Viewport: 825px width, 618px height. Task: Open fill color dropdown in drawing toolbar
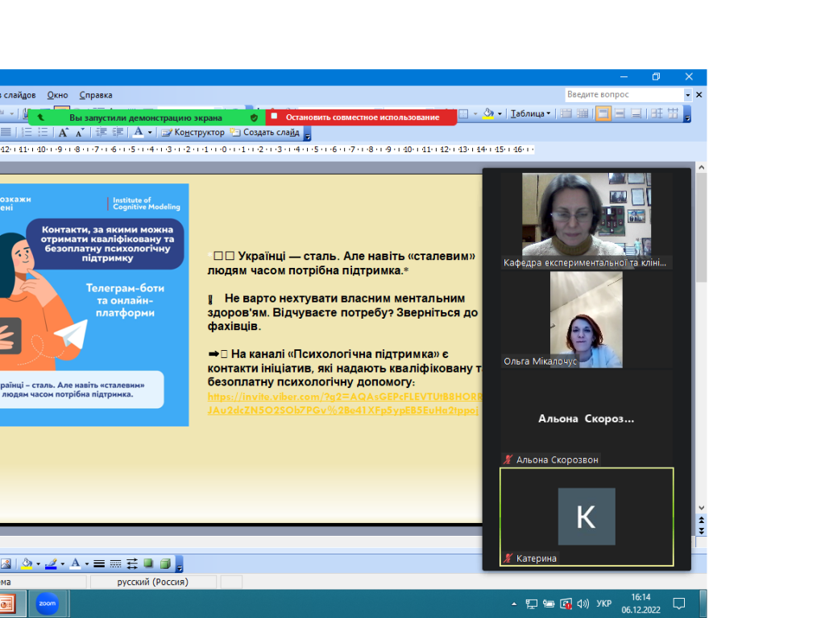(39, 564)
